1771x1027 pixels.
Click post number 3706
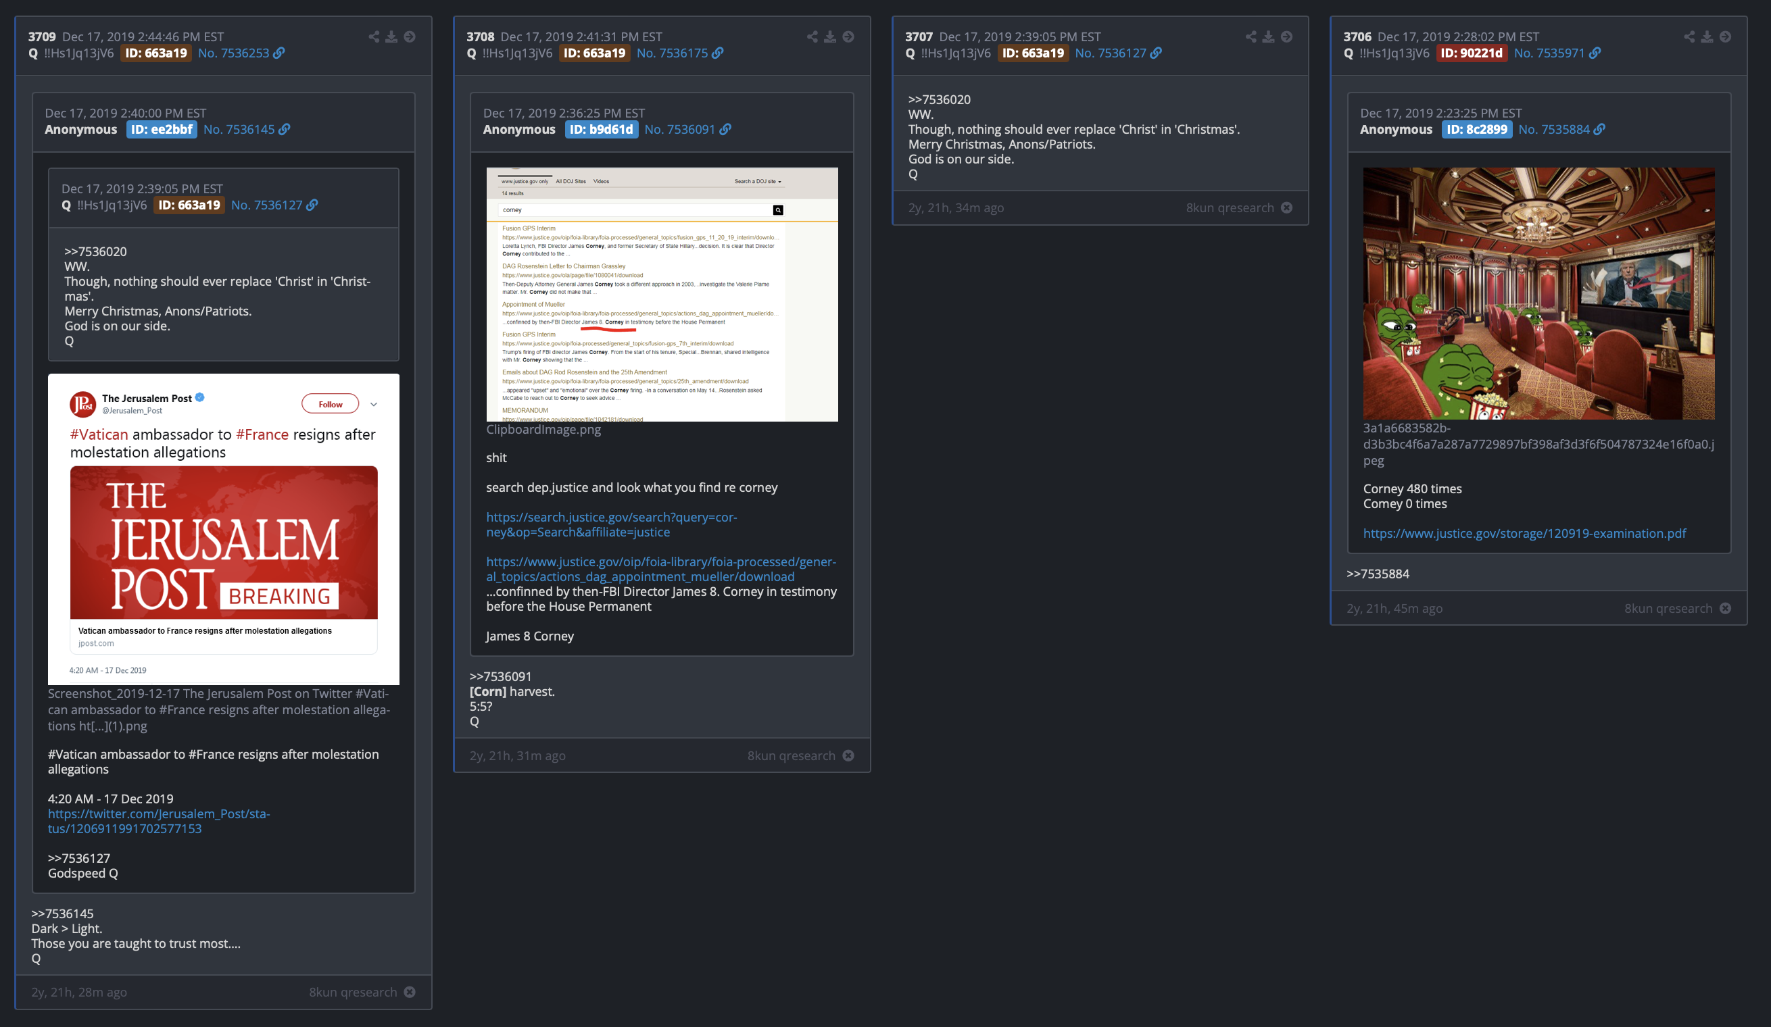click(1357, 36)
